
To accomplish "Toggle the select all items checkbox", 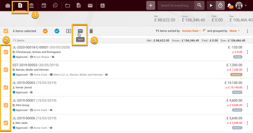I will pos(6,31).
